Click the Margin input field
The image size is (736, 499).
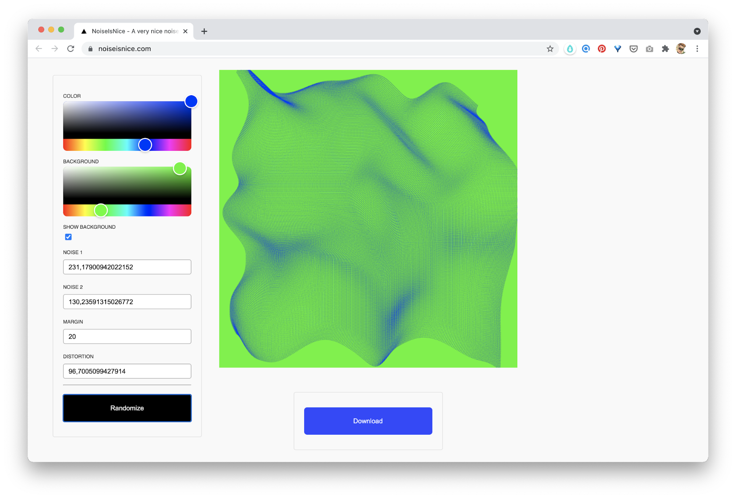127,336
